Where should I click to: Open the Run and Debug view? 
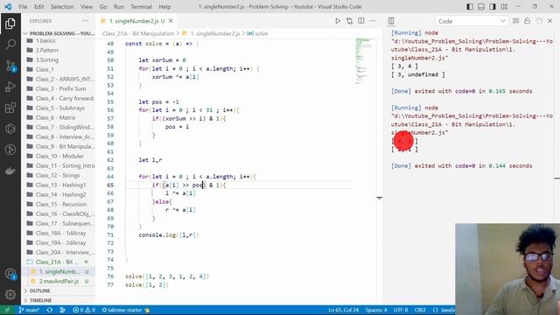[10, 87]
